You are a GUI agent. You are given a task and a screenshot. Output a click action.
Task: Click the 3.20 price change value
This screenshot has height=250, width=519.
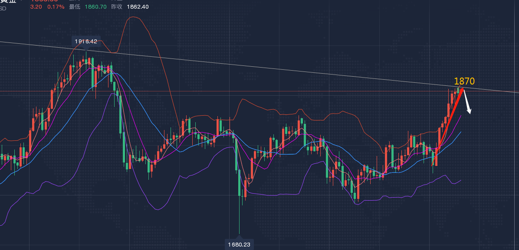coord(36,6)
